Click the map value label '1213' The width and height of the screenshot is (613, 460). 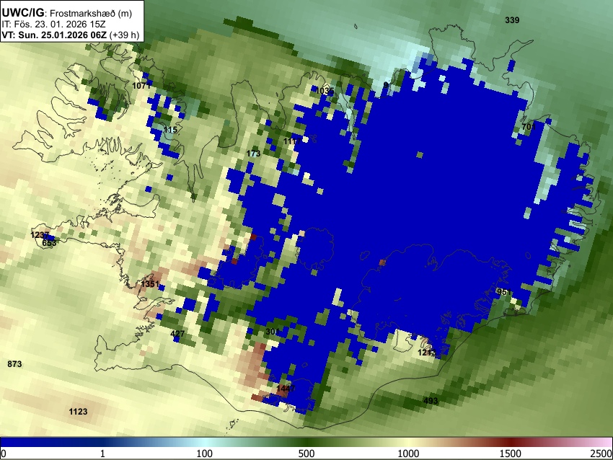click(427, 353)
